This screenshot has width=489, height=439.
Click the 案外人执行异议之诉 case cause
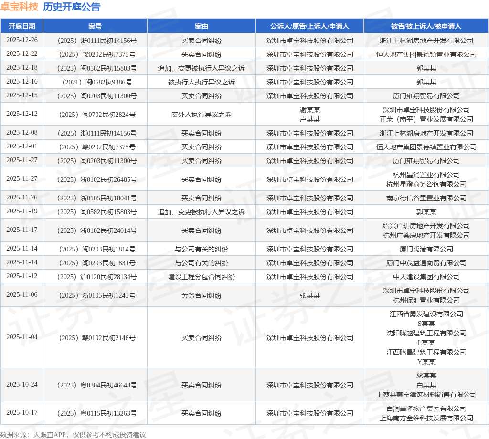(x=202, y=115)
